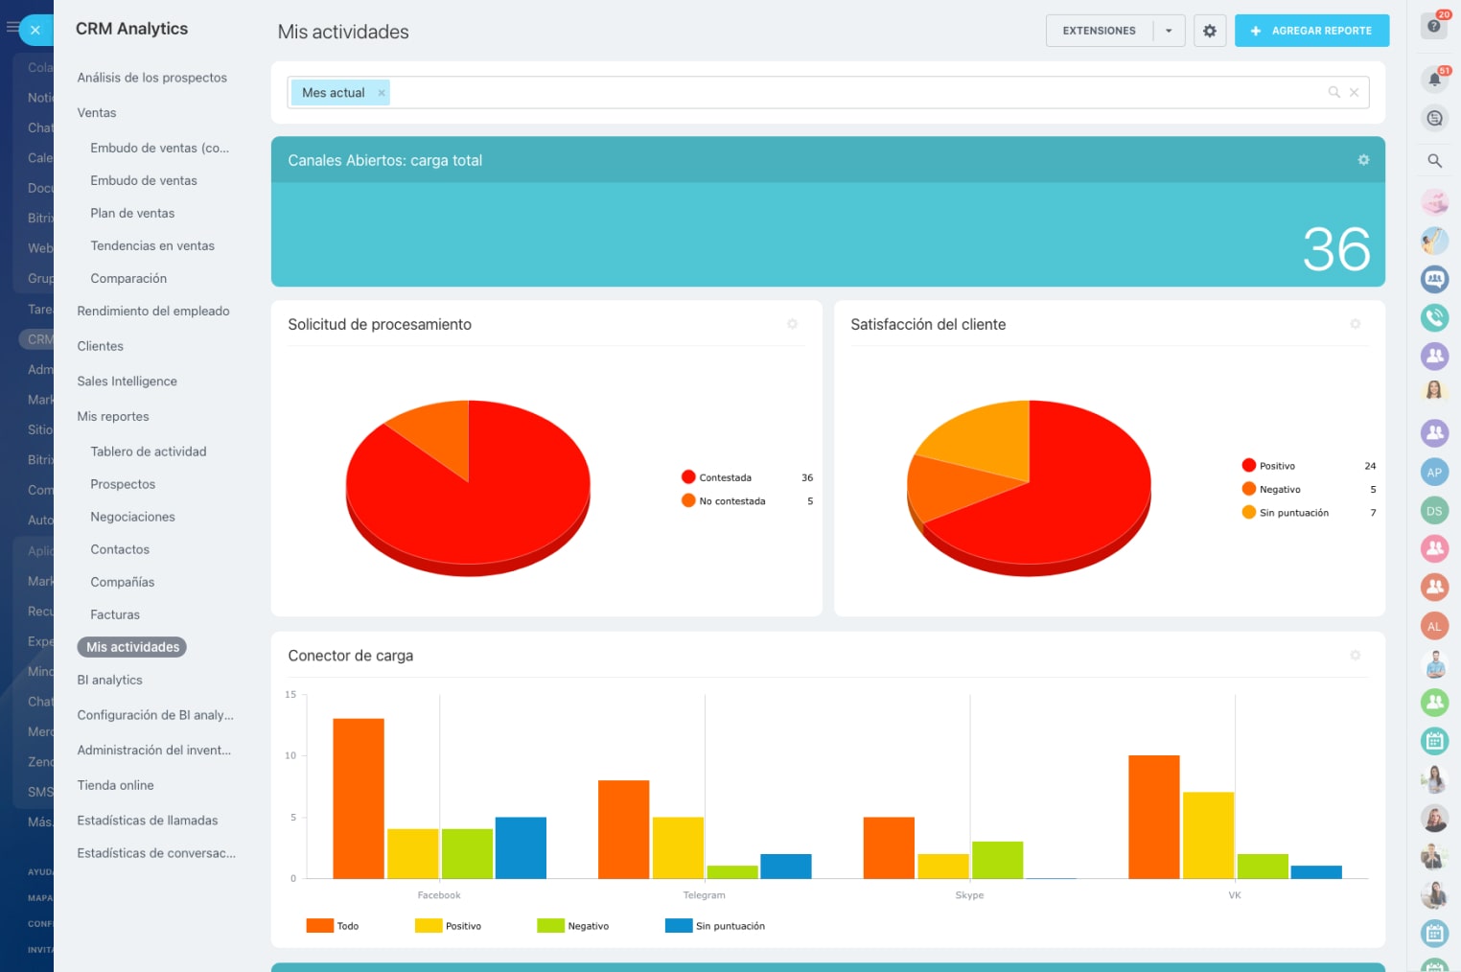
Task: Close the slider panel with X button
Action: pyautogui.click(x=35, y=30)
